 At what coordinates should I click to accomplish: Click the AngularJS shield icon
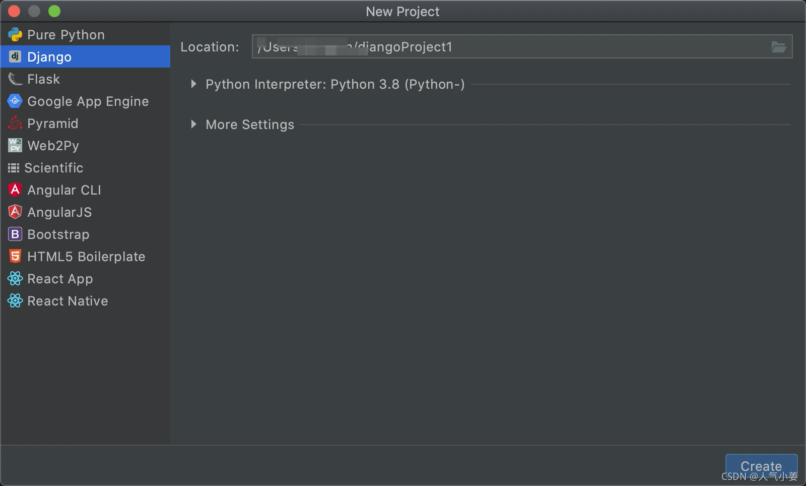15,212
